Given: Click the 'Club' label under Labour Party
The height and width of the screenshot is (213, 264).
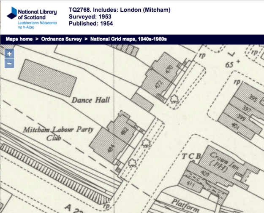Looking at the screenshot, I should coord(54,138).
